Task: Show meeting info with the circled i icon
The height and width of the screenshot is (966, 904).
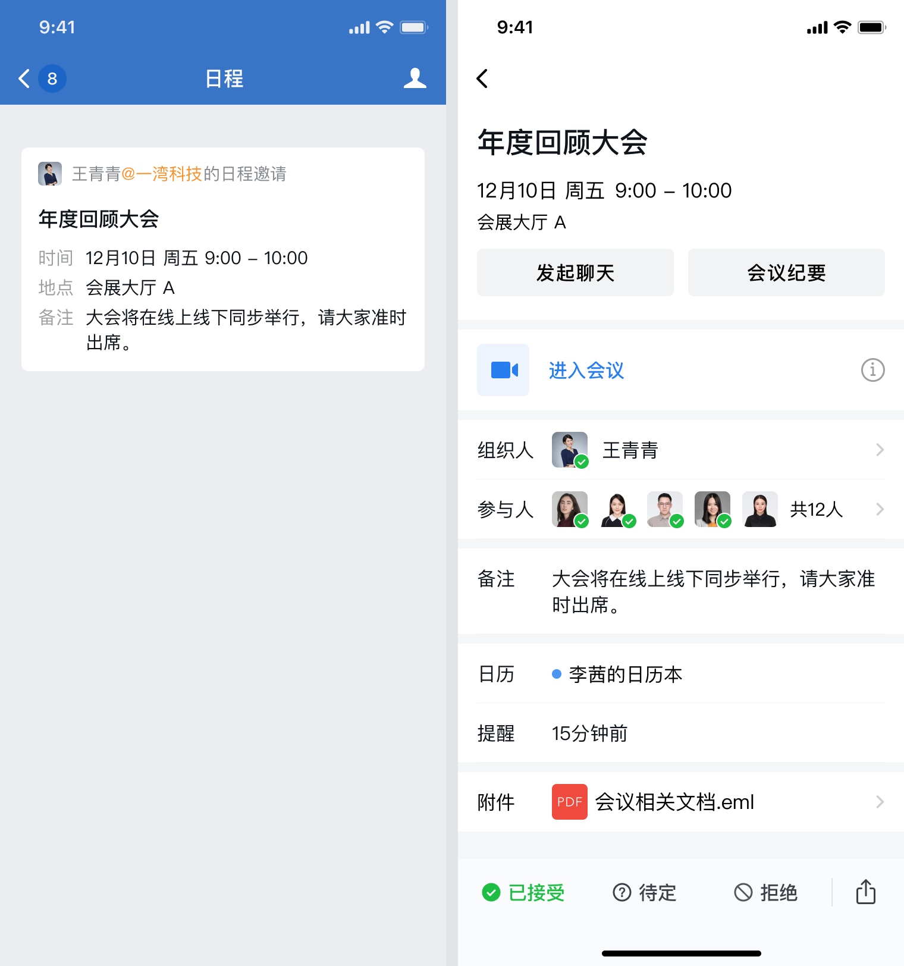Action: point(872,370)
